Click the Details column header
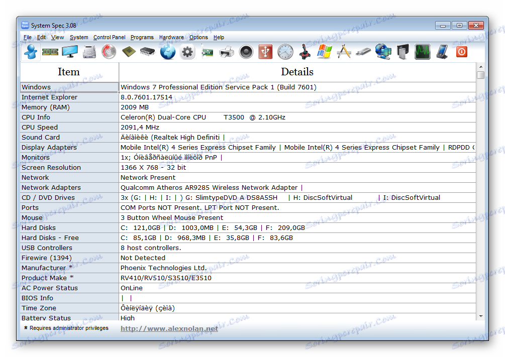The image size is (505, 357). tap(297, 72)
